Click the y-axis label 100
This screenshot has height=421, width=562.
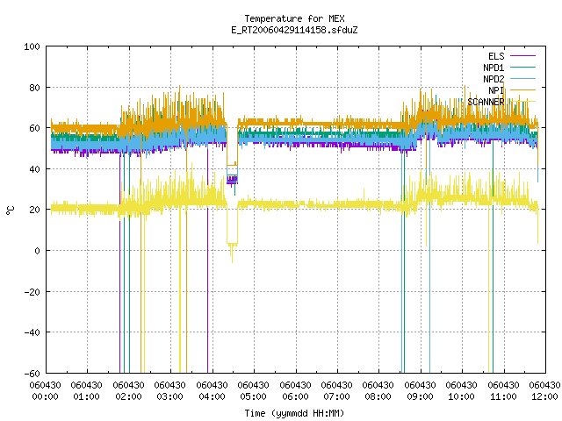[x=32, y=46]
